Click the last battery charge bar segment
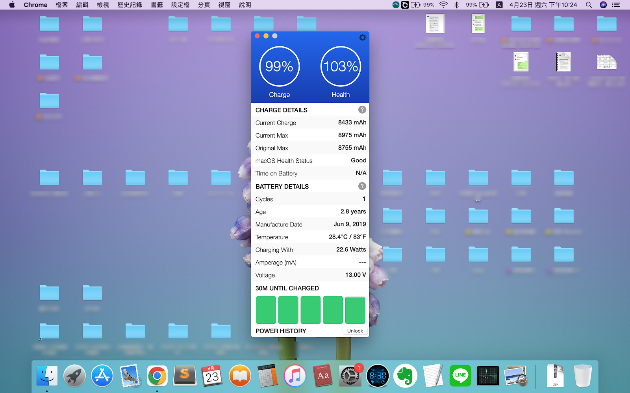Image resolution: width=630 pixels, height=393 pixels. pos(355,310)
